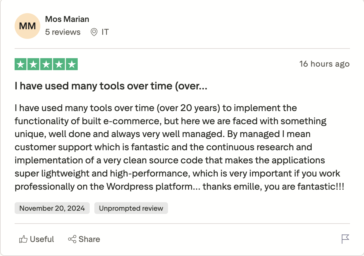The height and width of the screenshot is (256, 364).
Task: Click the location pin icon near IT
Action: (94, 32)
